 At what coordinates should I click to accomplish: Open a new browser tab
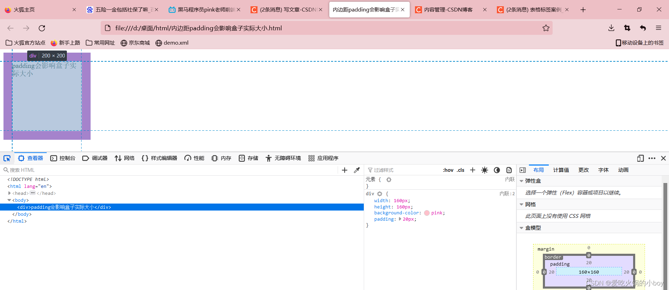coord(583,10)
